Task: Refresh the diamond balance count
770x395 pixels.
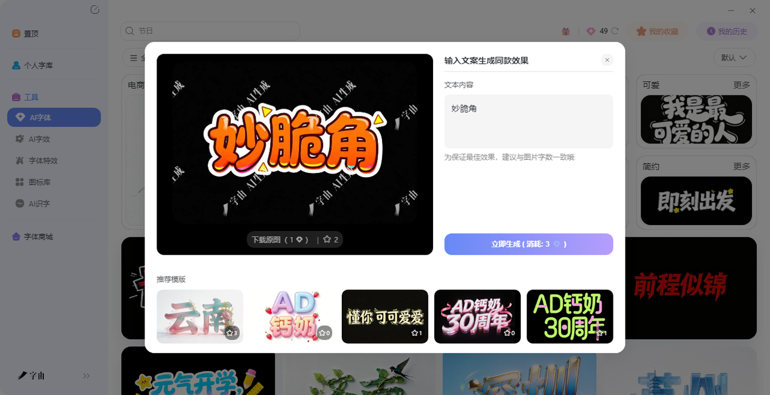Action: coord(615,31)
